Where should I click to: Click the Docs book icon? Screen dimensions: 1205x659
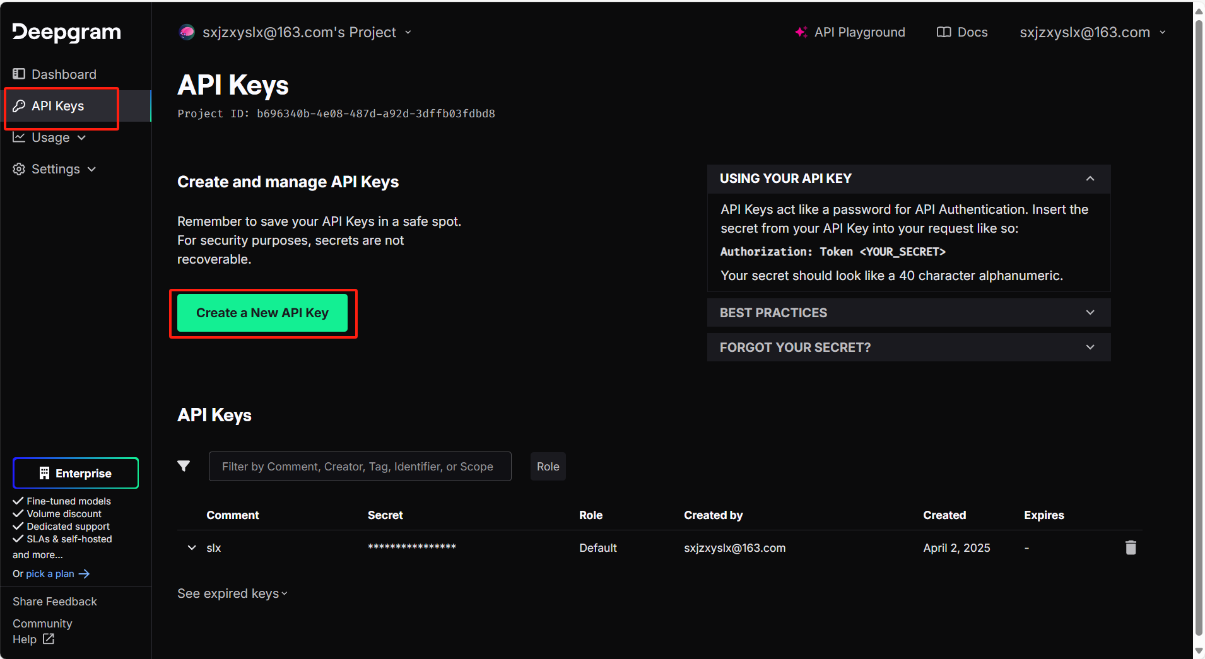coord(944,32)
